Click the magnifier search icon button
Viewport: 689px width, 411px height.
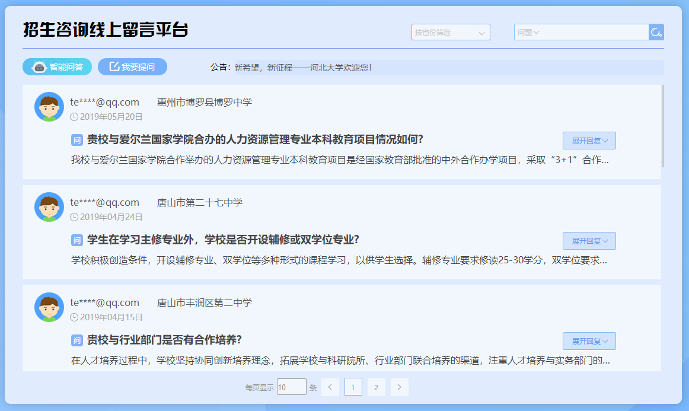point(656,32)
